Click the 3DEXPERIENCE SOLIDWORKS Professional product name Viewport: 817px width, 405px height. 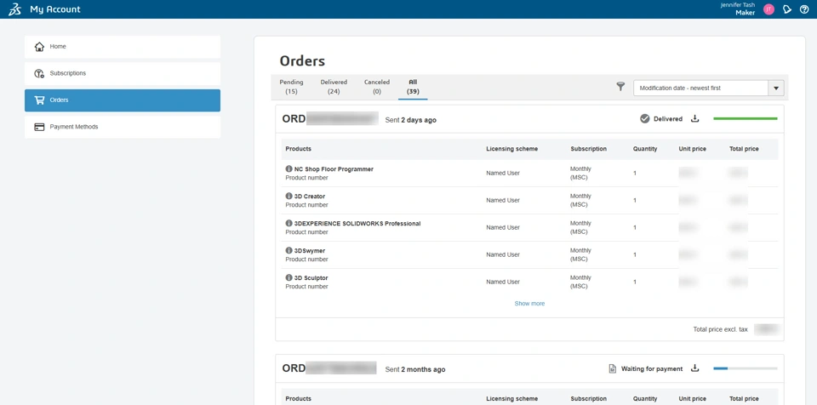[x=357, y=223]
